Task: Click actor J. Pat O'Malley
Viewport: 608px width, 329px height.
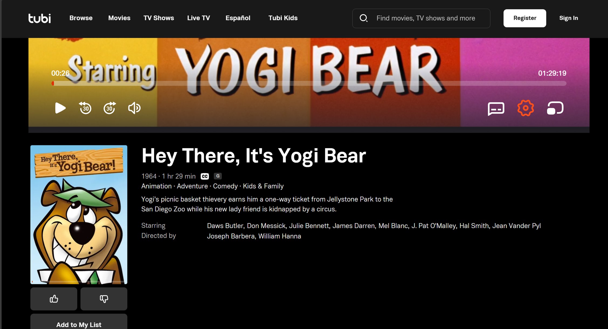Action: click(434, 226)
